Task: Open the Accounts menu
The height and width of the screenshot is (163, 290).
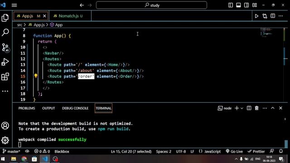Action: pos(5,126)
